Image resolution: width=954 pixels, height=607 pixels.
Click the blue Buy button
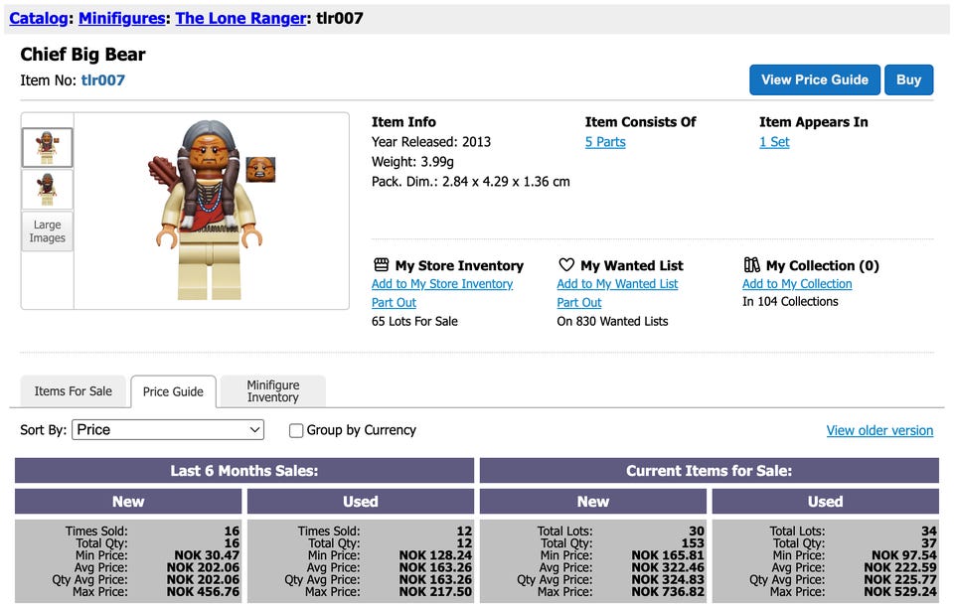[x=908, y=79]
